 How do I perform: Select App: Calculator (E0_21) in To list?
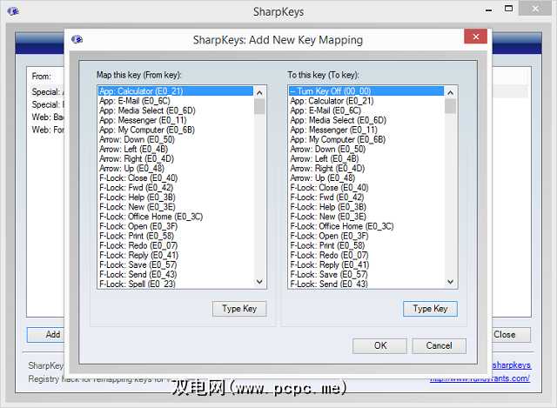[366, 101]
